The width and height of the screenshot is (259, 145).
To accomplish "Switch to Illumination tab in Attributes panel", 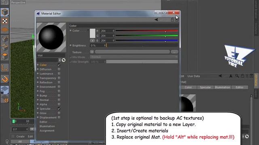I will point(222,87).
